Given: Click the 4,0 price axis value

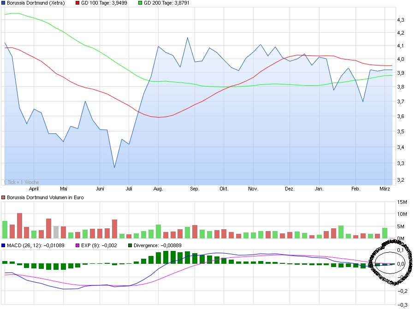Looking at the screenshot, I should [401, 59].
